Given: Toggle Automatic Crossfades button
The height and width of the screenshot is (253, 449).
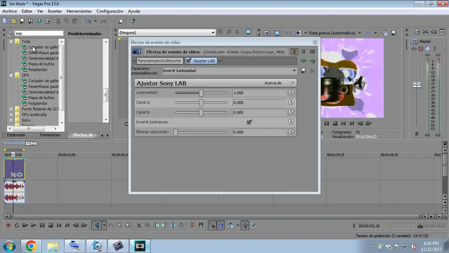Looking at the screenshot, I should pos(221,226).
